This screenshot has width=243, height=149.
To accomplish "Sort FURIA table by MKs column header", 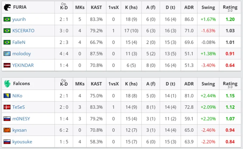I will (80, 7).
